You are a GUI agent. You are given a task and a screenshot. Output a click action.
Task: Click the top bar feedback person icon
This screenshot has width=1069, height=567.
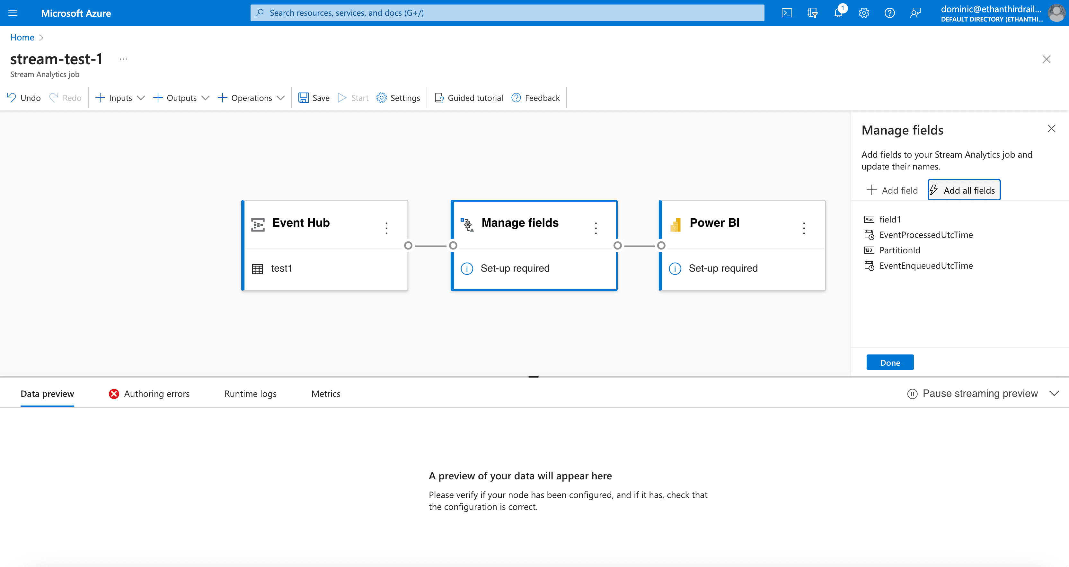click(x=915, y=13)
